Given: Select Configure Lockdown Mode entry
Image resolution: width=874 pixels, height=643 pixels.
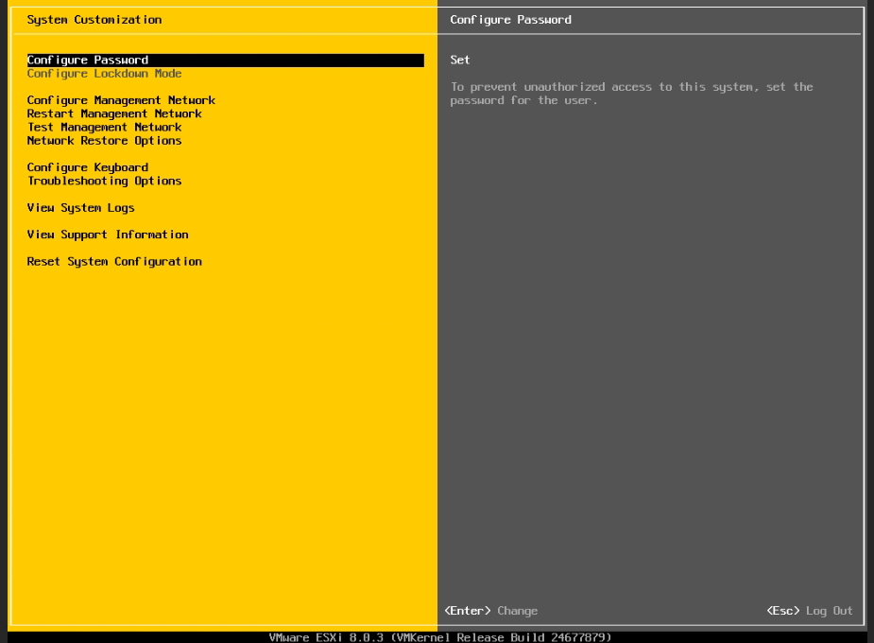Looking at the screenshot, I should tap(104, 74).
